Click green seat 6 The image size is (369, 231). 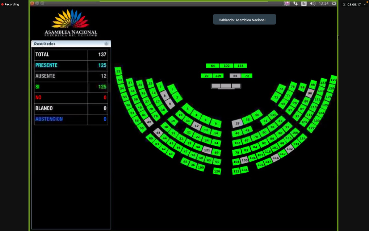(216, 123)
